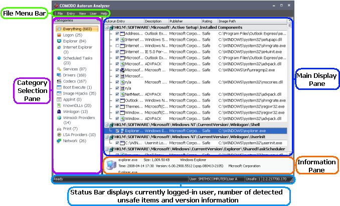Click the Print category printer icon
340x206 pixels.
(x=59, y=129)
